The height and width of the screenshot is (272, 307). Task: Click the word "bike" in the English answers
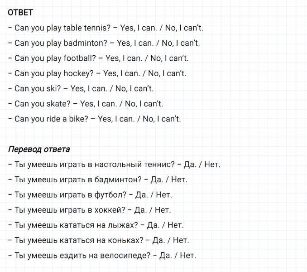(79, 119)
